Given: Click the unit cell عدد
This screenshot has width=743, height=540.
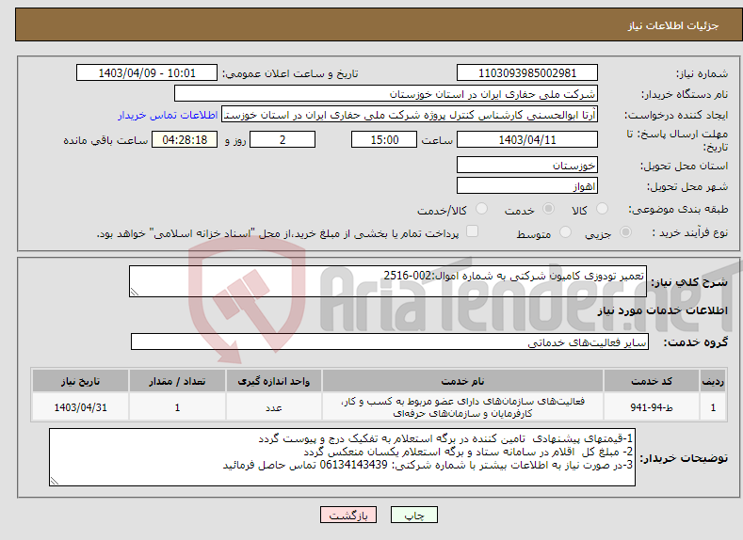Looking at the screenshot, I should click(x=274, y=407).
